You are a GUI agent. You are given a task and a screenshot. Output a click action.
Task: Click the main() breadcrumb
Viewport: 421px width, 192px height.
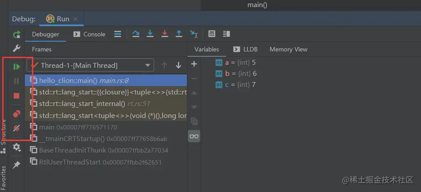coord(257,5)
